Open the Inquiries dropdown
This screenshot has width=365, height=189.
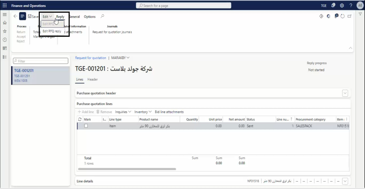pyautogui.click(x=123, y=112)
